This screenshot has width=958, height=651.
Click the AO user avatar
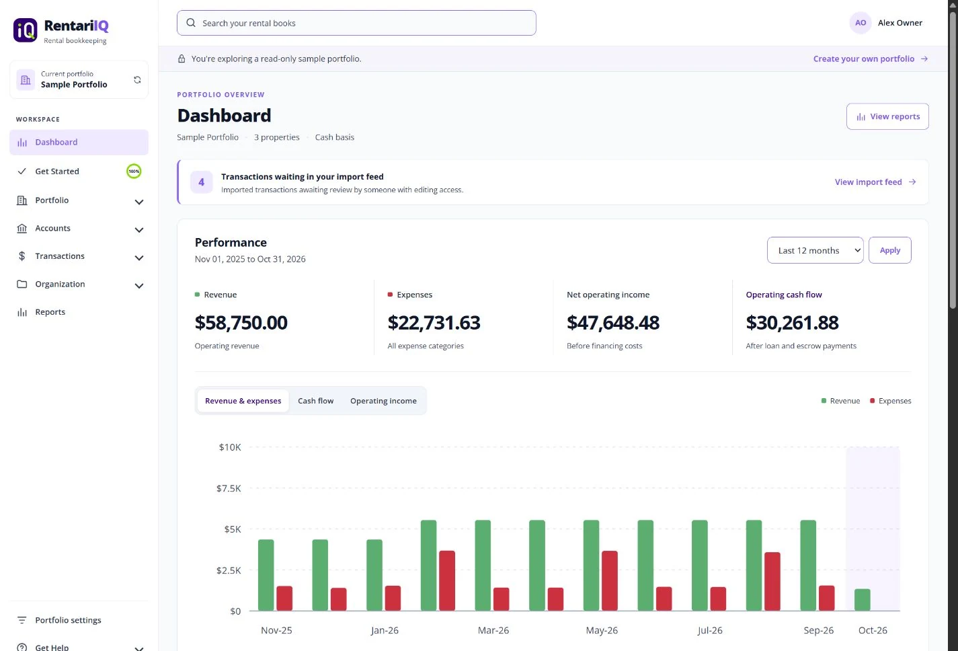point(861,23)
